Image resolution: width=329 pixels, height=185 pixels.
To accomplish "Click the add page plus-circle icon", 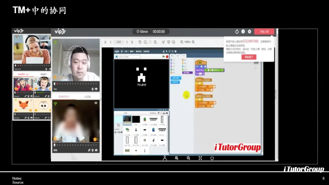I will tap(145, 42).
